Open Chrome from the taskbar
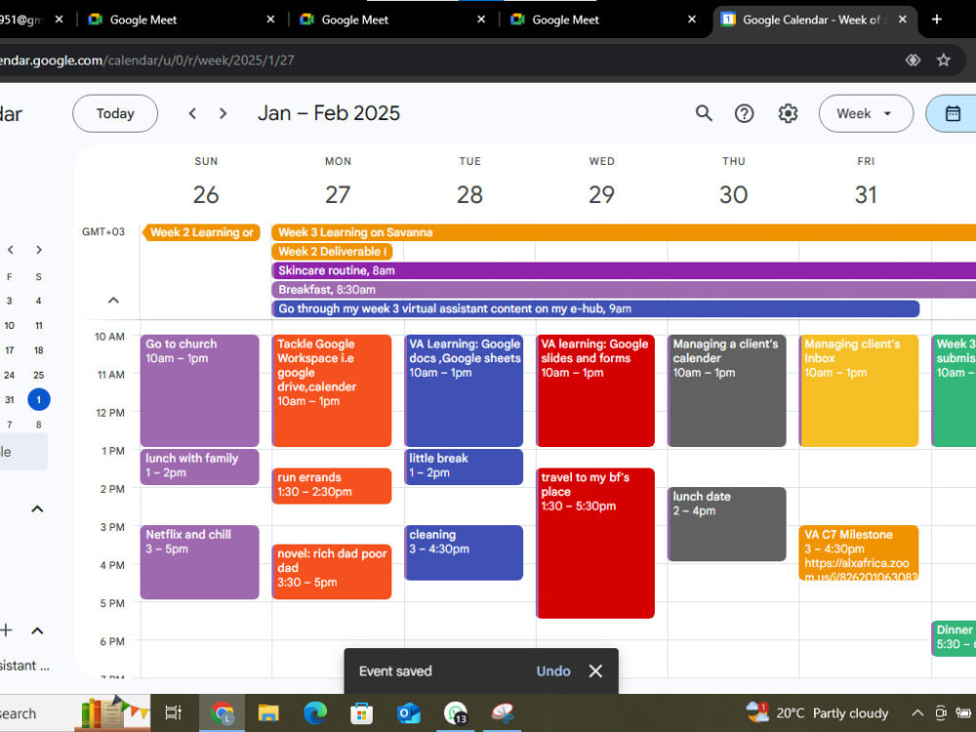 point(222,713)
